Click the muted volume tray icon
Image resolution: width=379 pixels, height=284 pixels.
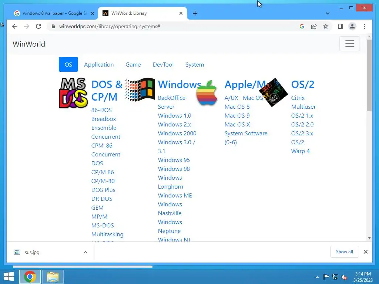(x=344, y=277)
